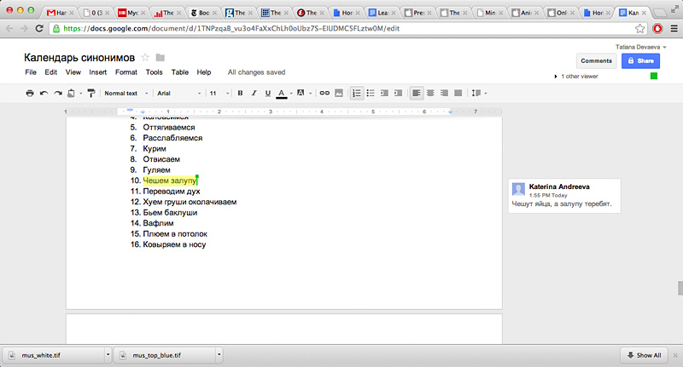The image size is (683, 367).
Task: Click Show All downloads button
Action: [644, 355]
